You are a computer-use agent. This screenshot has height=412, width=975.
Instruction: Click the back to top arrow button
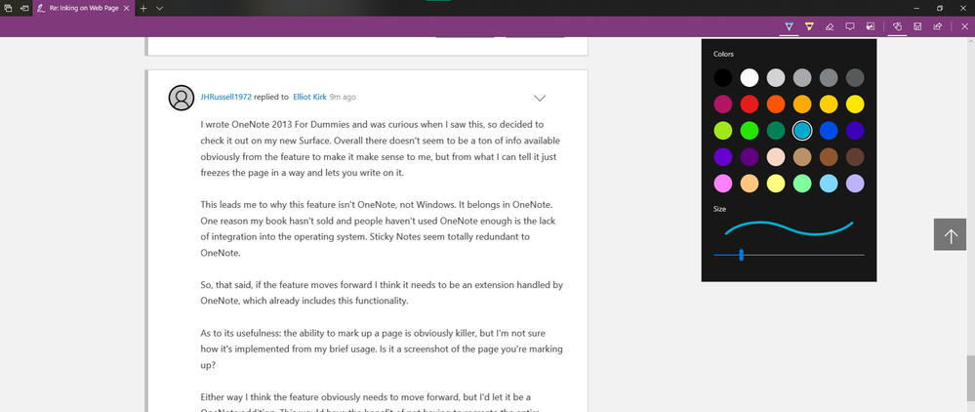[950, 234]
